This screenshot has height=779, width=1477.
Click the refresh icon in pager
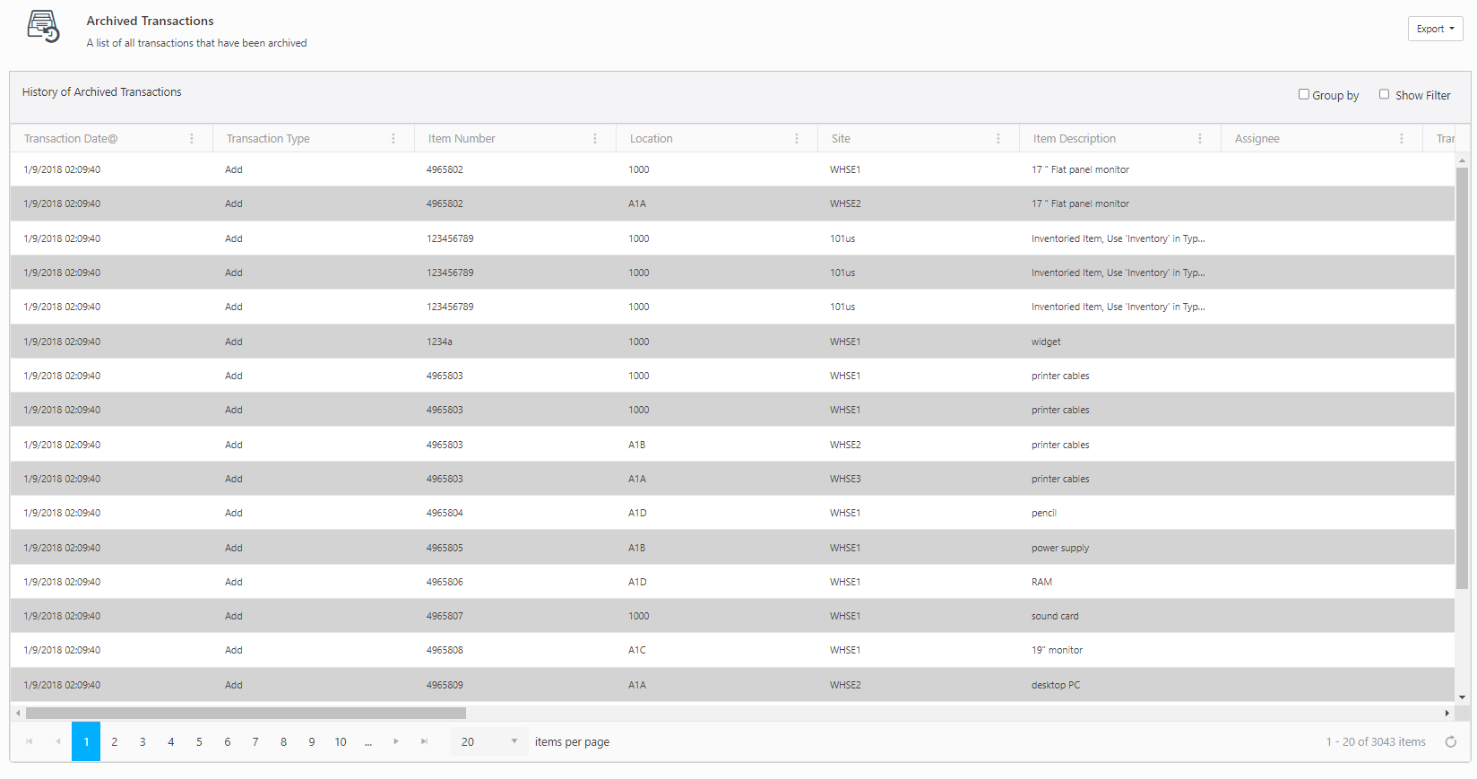coord(1451,742)
